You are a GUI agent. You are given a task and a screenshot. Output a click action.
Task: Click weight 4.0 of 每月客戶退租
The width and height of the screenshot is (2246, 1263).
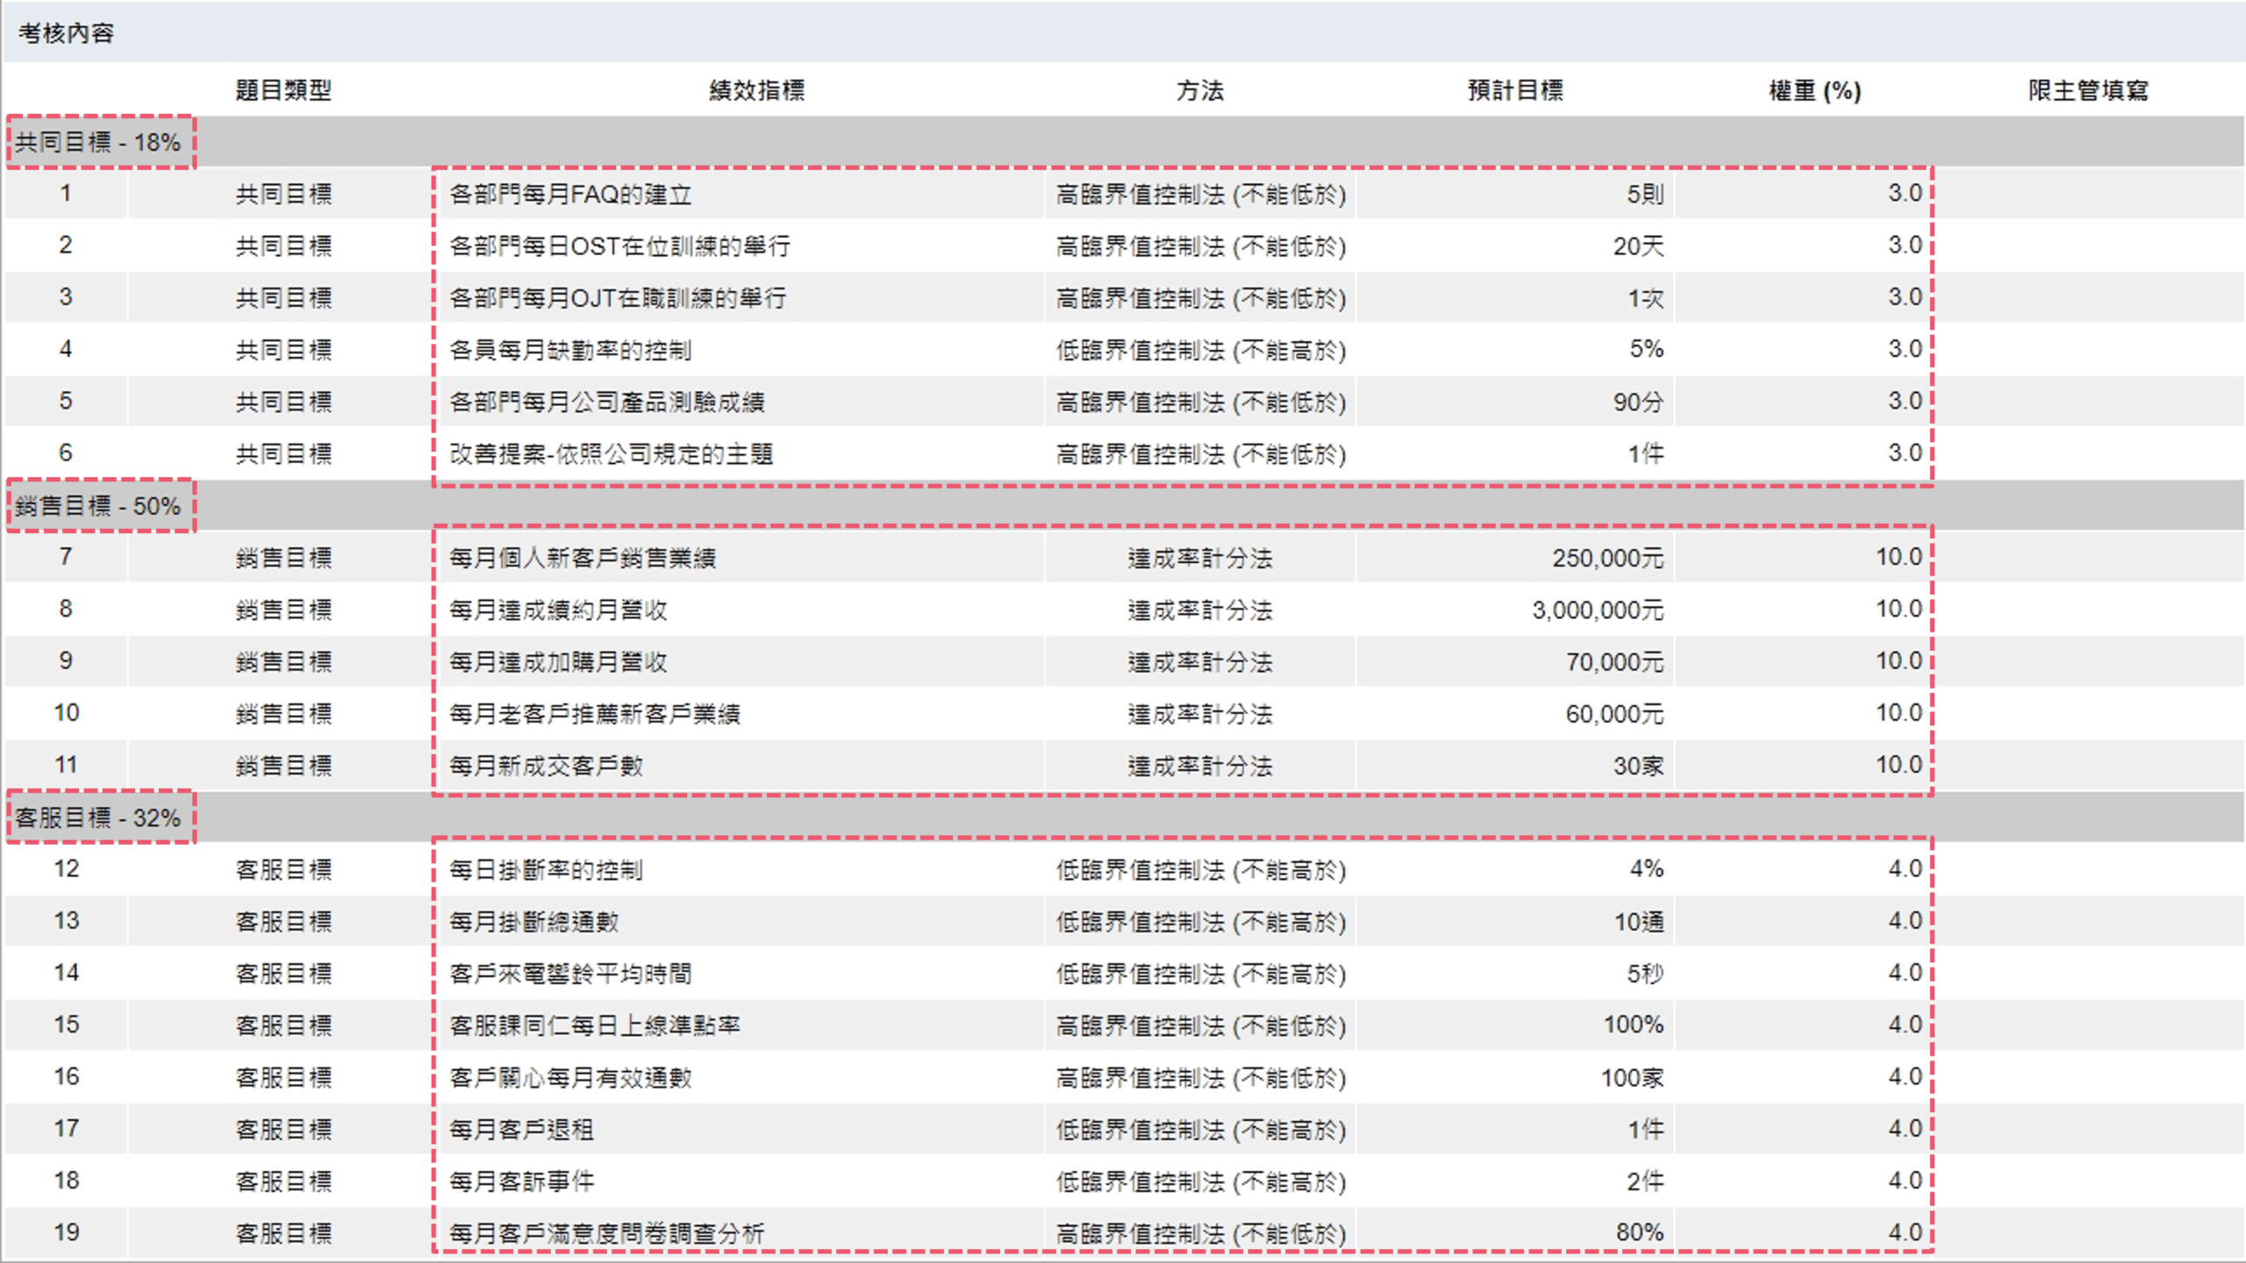(x=1904, y=1129)
